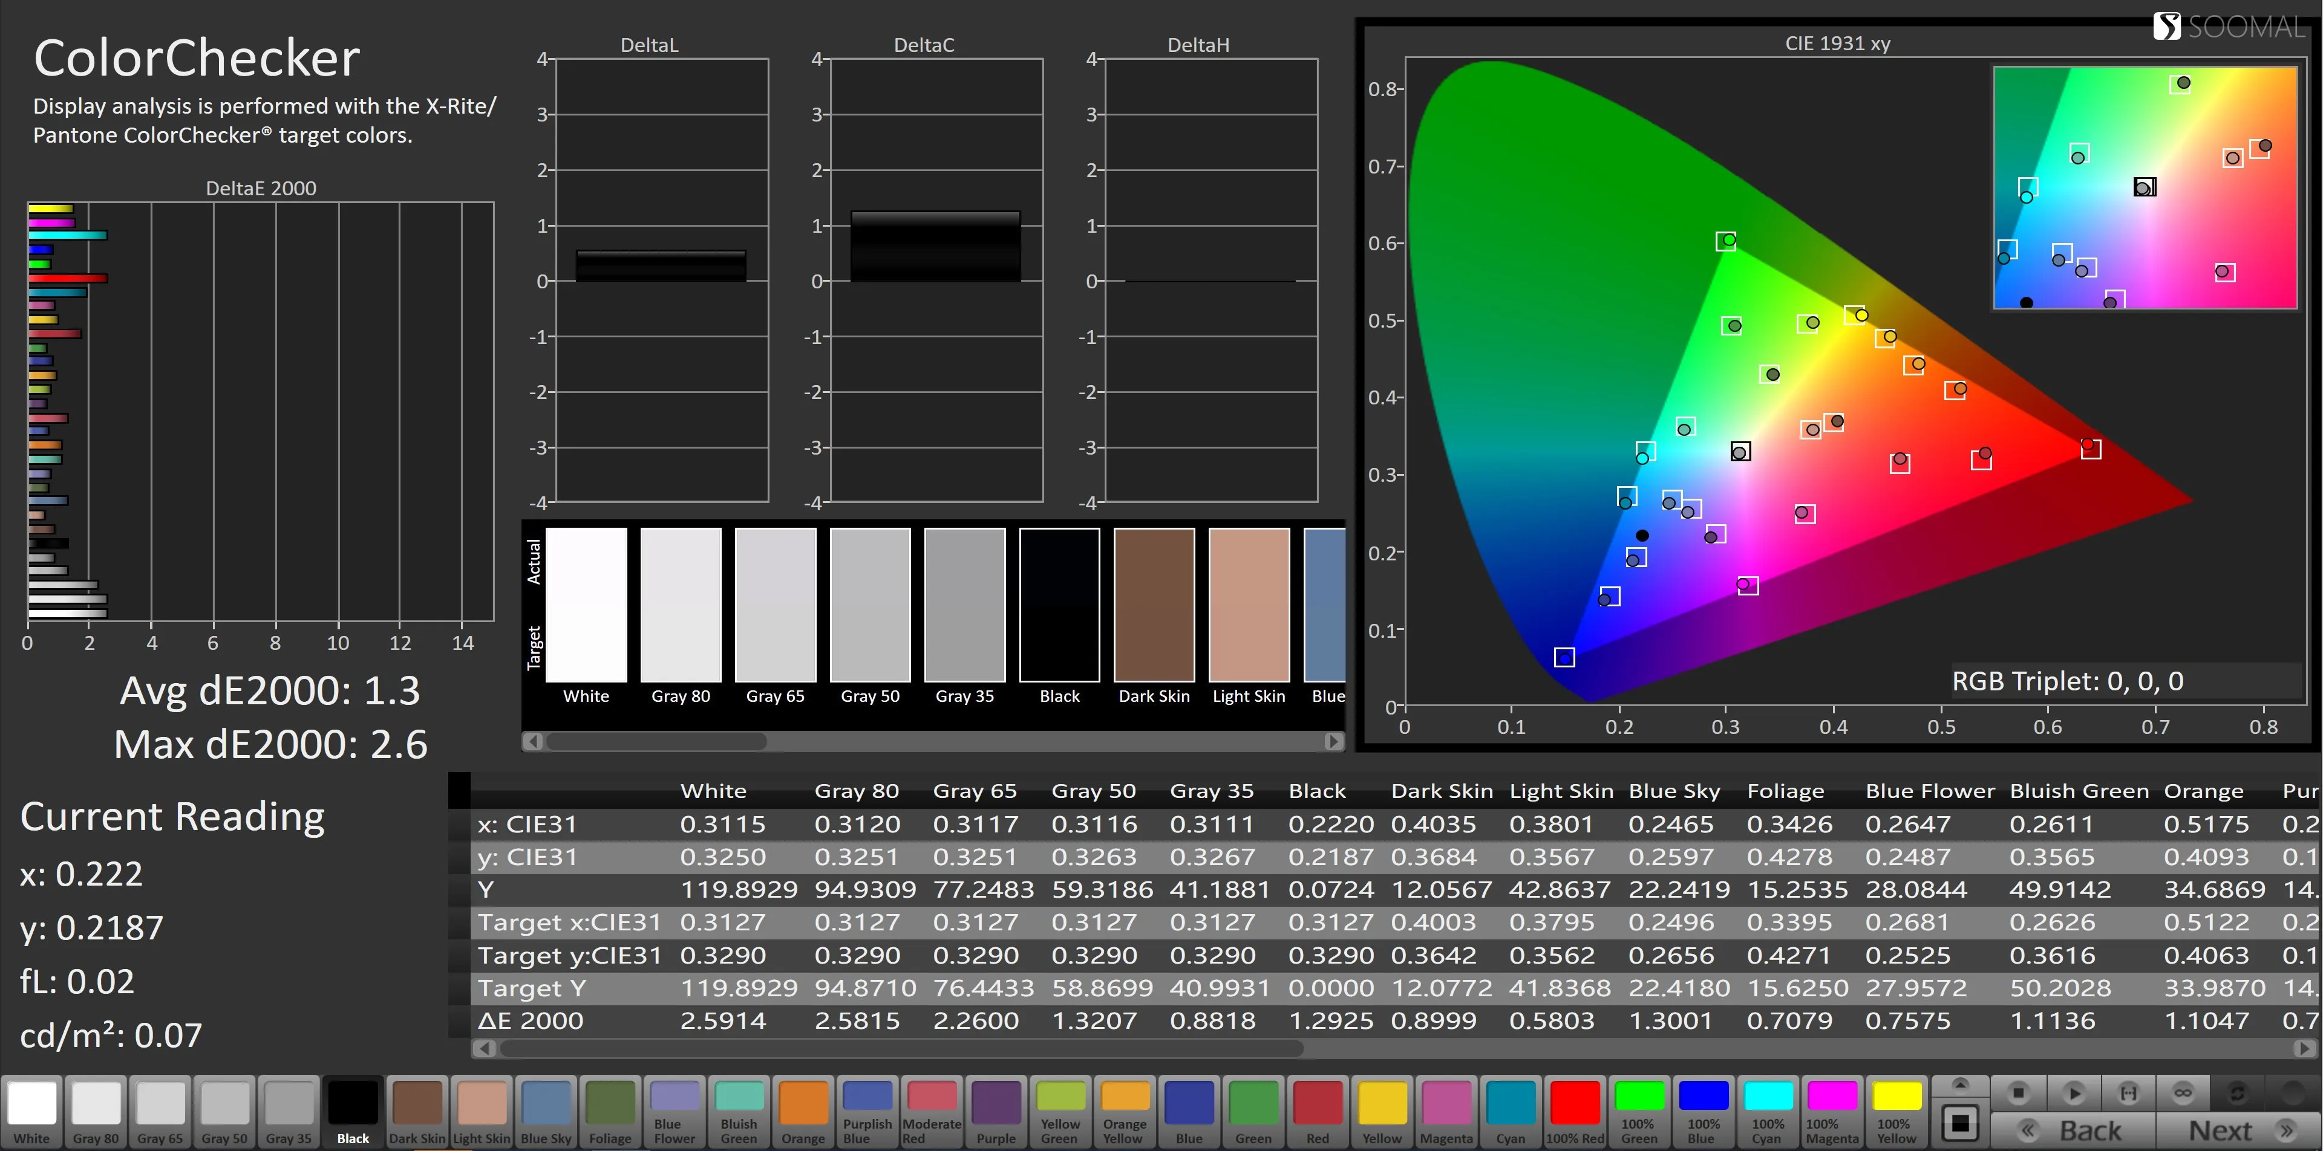The height and width of the screenshot is (1151, 2323).
Task: Click the Gray 80 comparison patch
Action: point(681,605)
